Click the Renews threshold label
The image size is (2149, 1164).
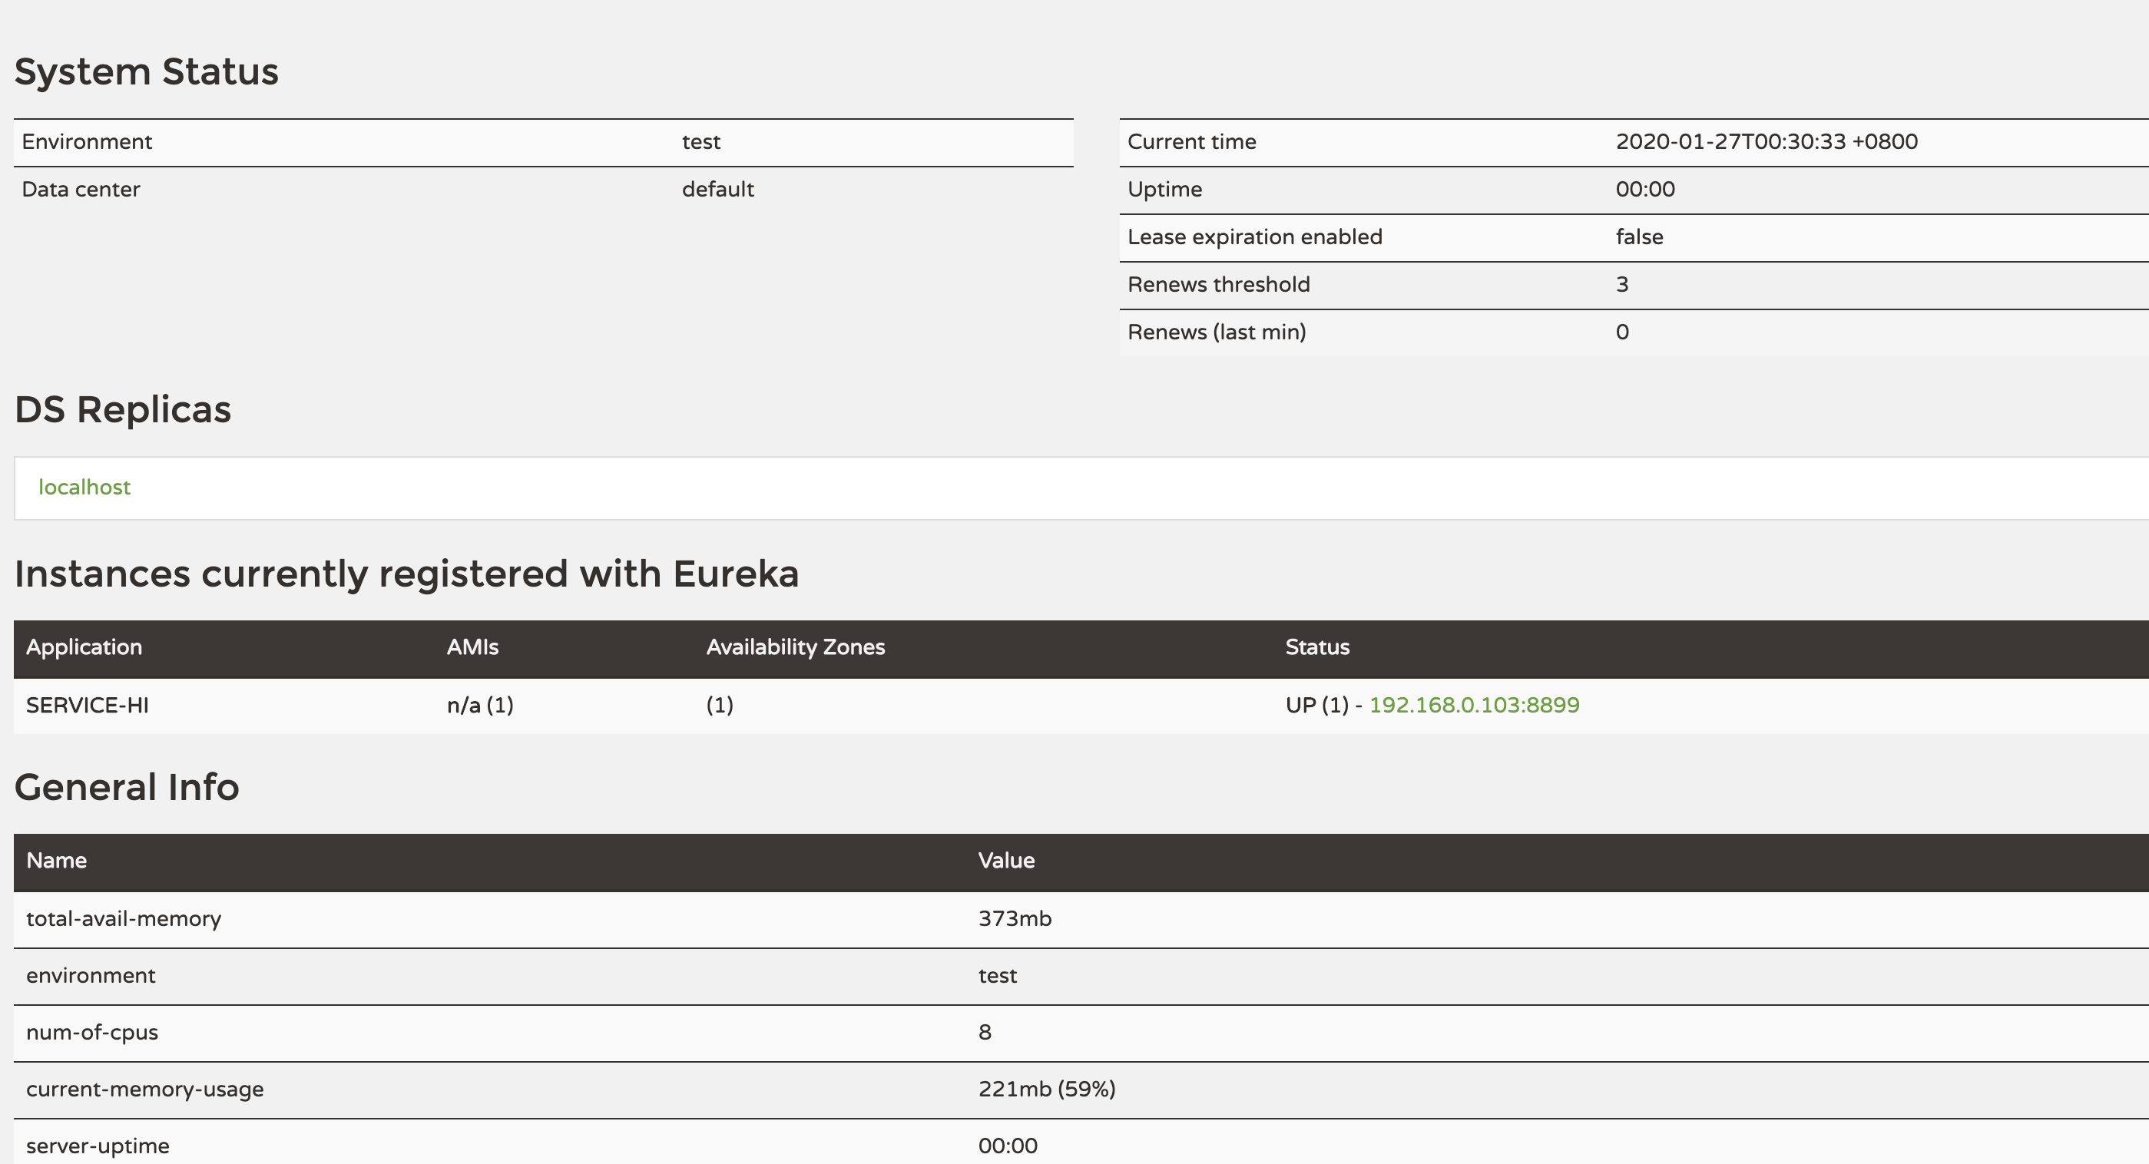[x=1219, y=284]
